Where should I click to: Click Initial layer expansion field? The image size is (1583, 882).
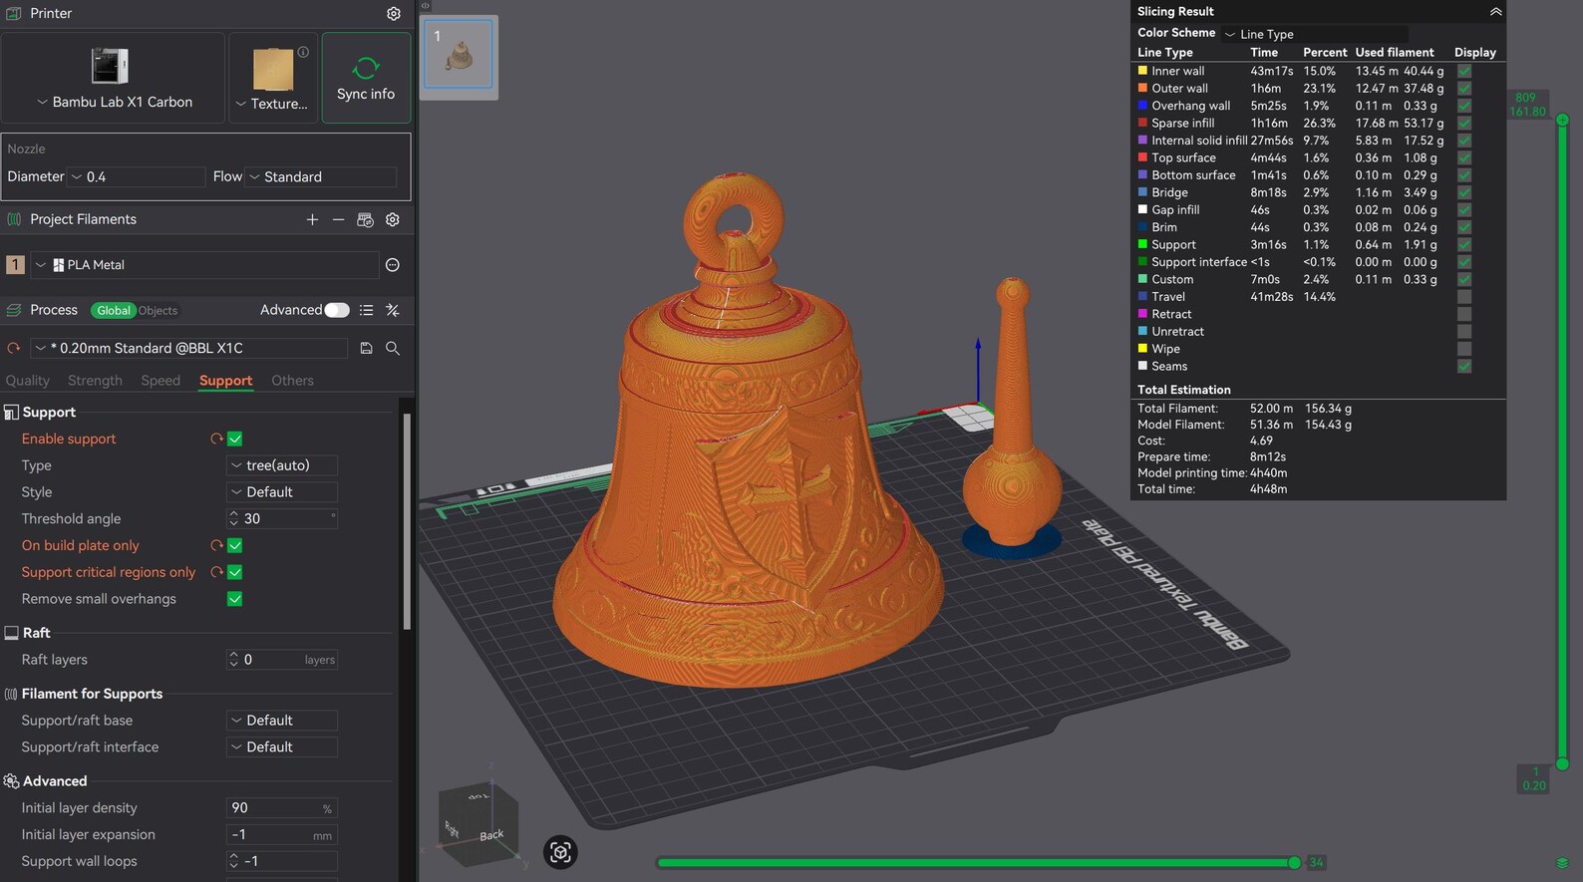(x=282, y=835)
